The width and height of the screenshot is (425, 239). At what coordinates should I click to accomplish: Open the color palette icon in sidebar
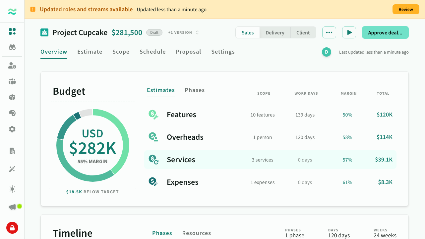tap(12, 113)
